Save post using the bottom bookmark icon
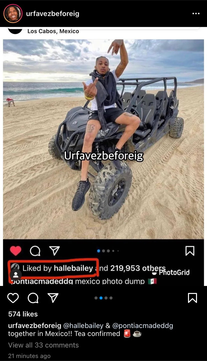 tap(192, 298)
